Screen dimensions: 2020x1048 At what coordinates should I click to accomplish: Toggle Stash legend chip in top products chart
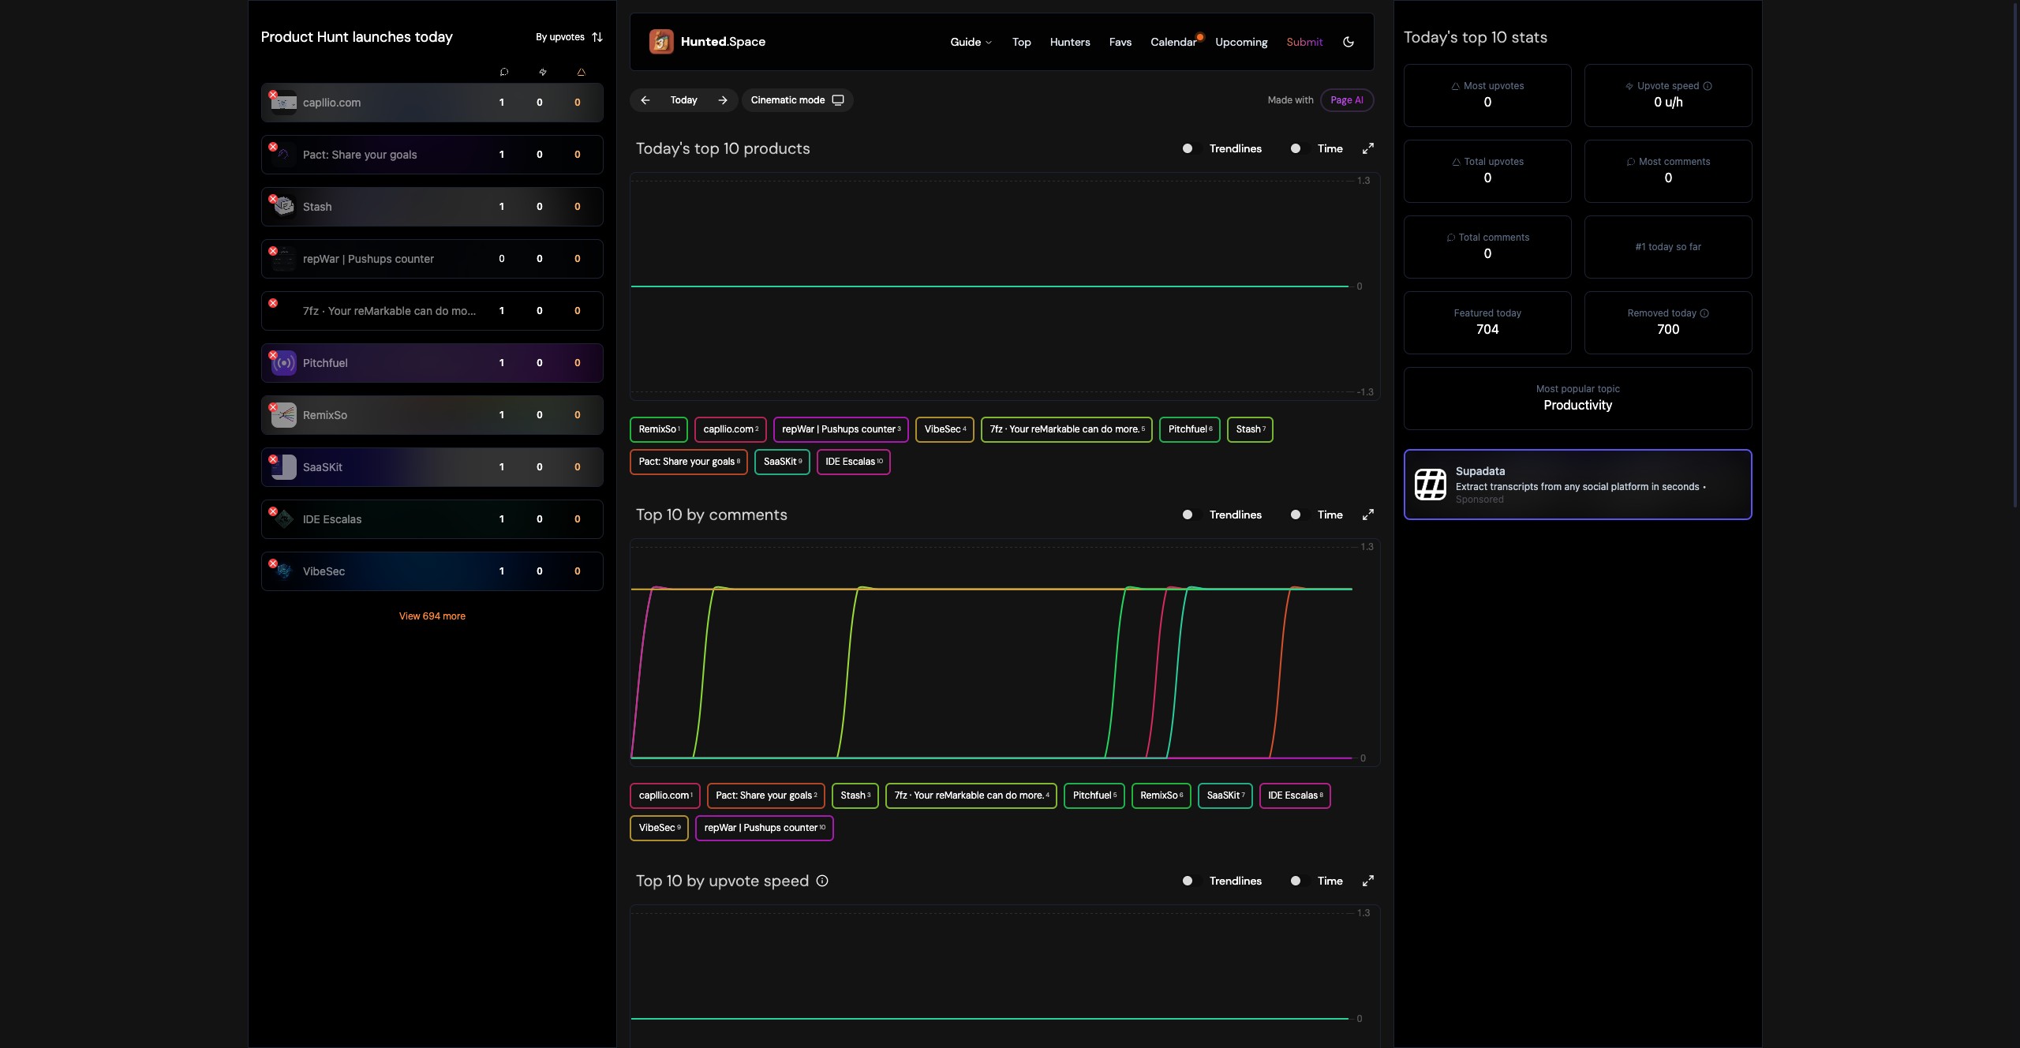(1250, 429)
